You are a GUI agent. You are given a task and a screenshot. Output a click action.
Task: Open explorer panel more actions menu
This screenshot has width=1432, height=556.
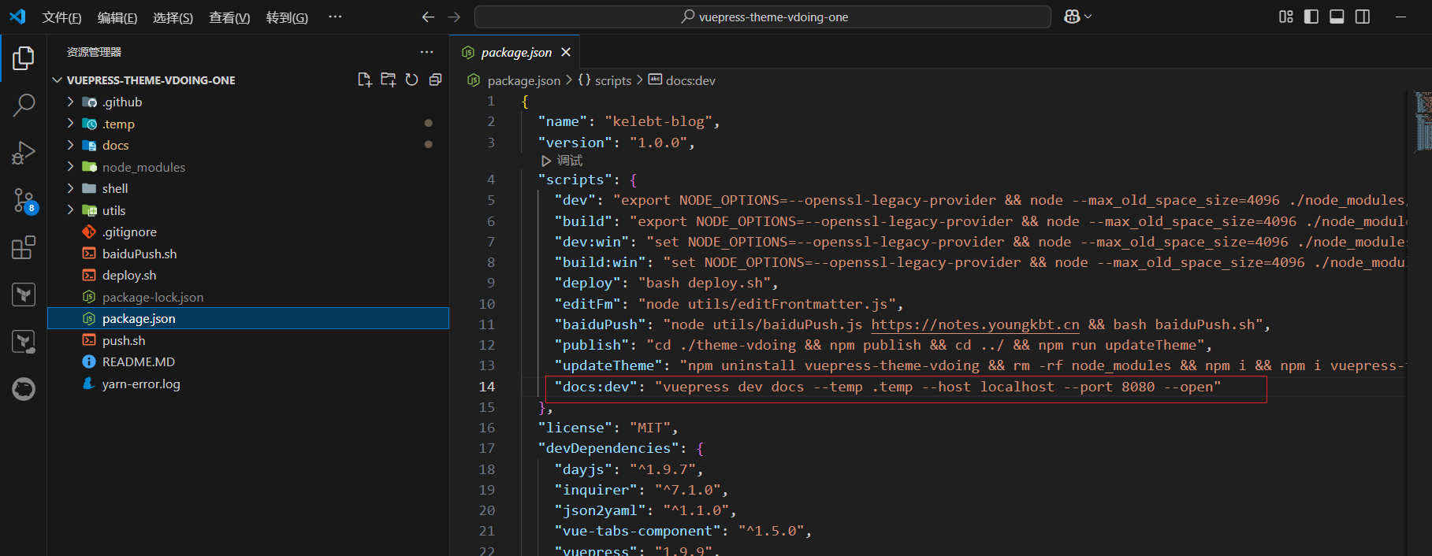pos(426,52)
